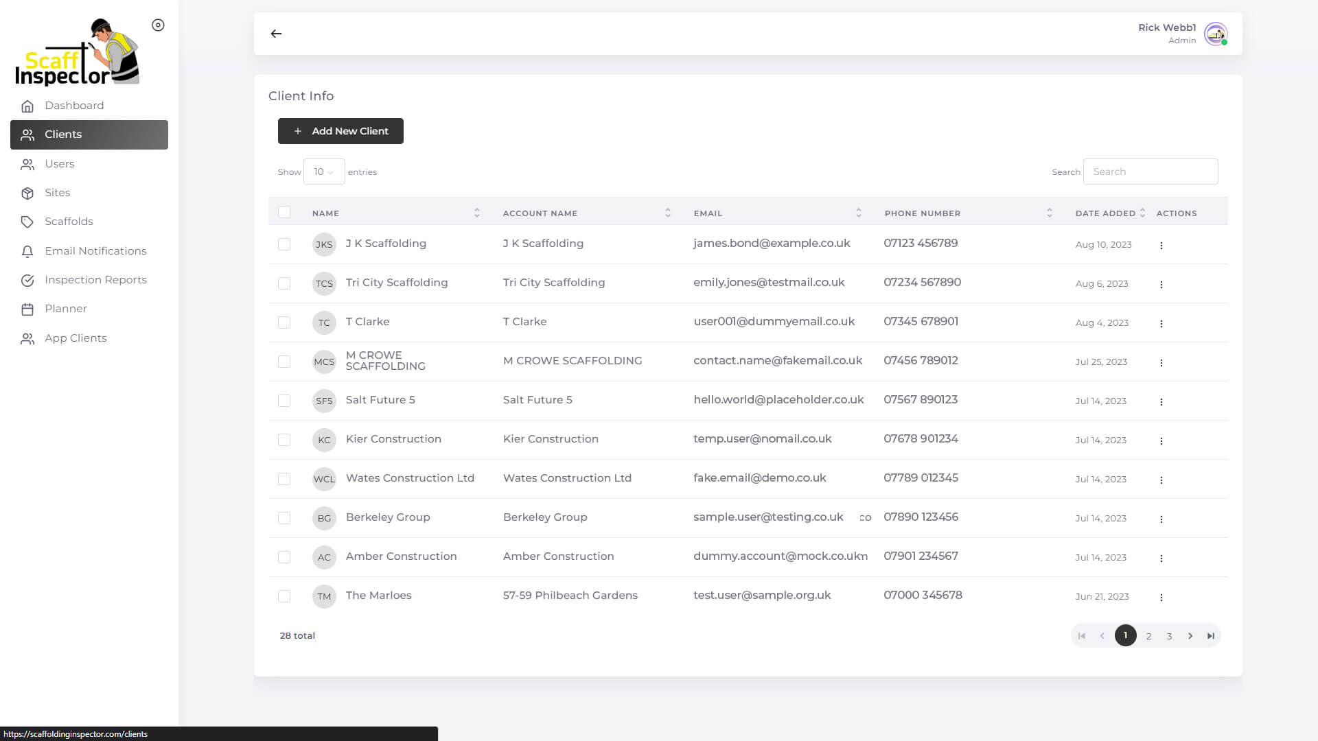The height and width of the screenshot is (741, 1318).
Task: Check the J K Scaffolding row checkbox
Action: coord(284,244)
